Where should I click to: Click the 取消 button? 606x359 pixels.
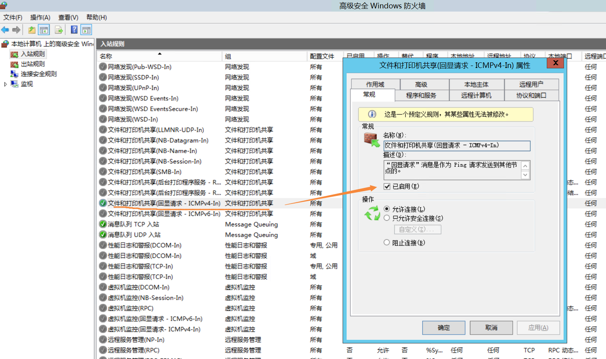491,328
